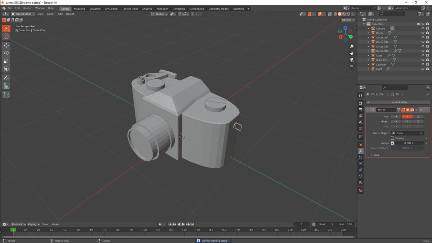Switch to the UV Editing workspace tab
Viewport: 432px width, 243px height.
point(111,9)
